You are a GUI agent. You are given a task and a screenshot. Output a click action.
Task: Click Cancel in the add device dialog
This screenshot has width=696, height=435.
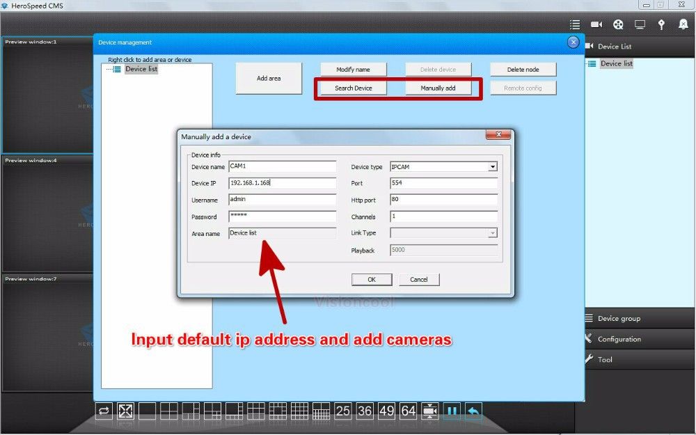tap(419, 279)
